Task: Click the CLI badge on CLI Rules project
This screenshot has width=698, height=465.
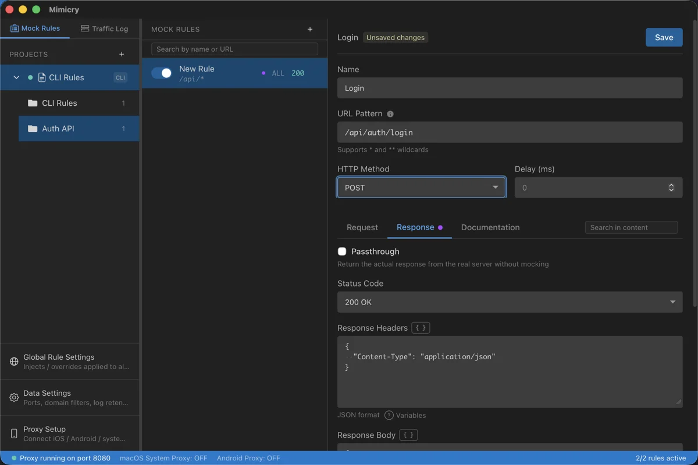Action: [120, 77]
